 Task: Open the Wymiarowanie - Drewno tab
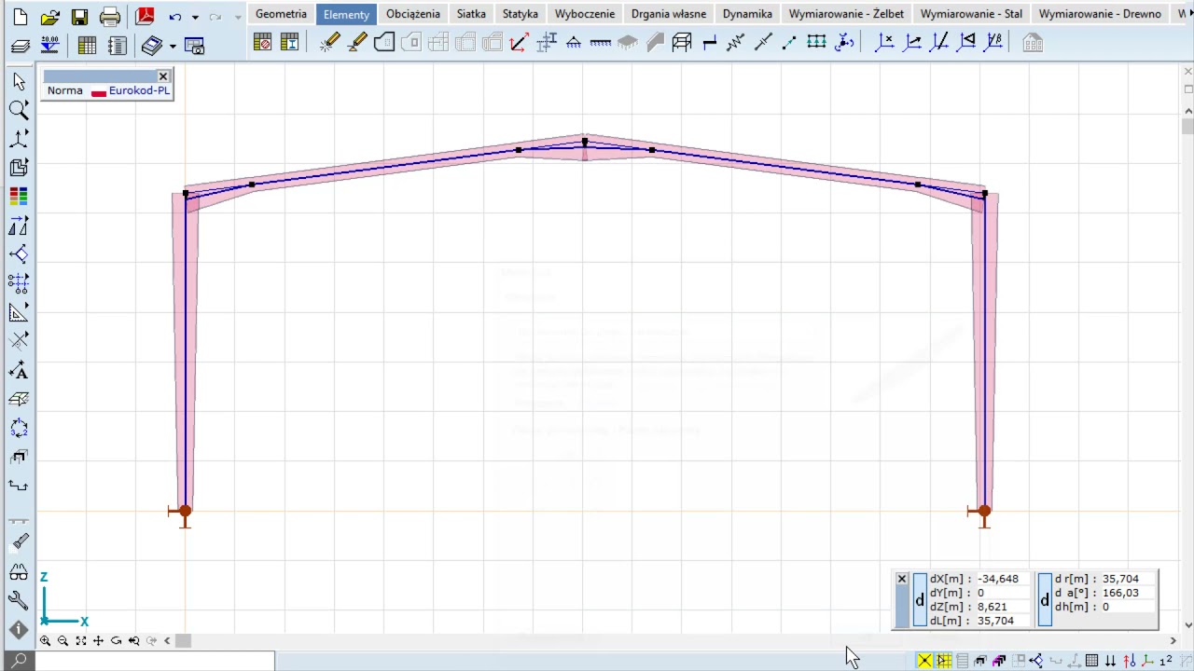tap(1100, 14)
